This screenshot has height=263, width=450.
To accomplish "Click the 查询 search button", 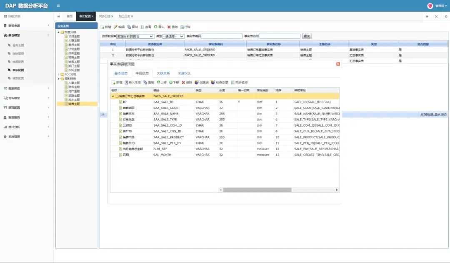I will [x=307, y=36].
